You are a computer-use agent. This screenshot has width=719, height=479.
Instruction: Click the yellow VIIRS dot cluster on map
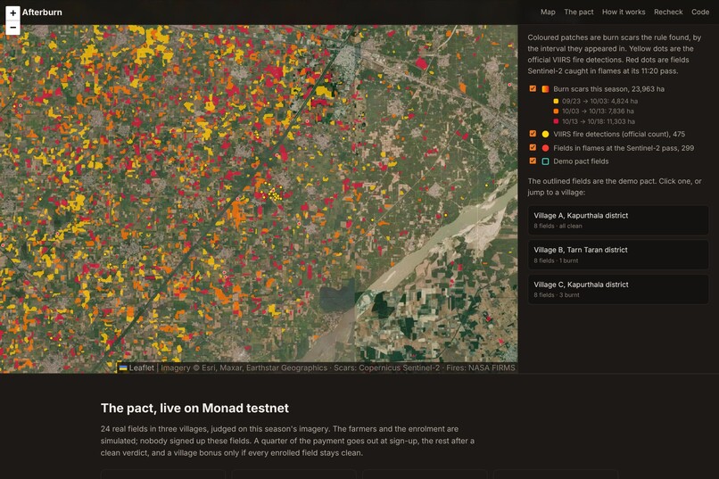click(x=274, y=193)
